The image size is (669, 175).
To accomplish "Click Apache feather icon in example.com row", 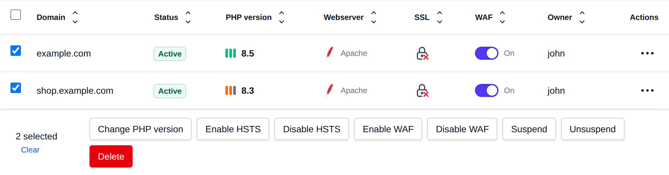I will (330, 53).
